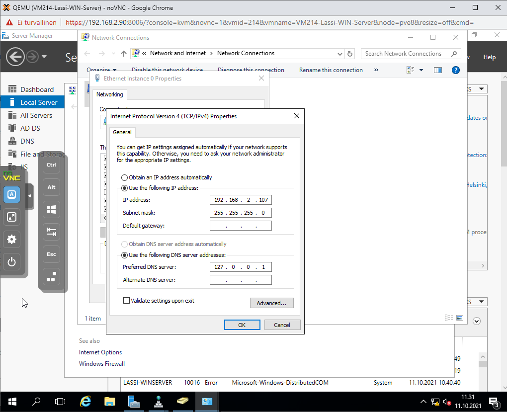
Task: Click the Subnet mask field
Action: (x=241, y=213)
